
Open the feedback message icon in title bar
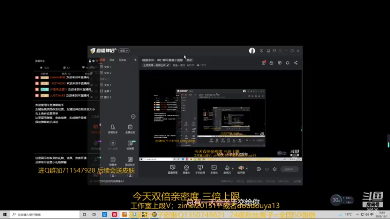[261, 51]
